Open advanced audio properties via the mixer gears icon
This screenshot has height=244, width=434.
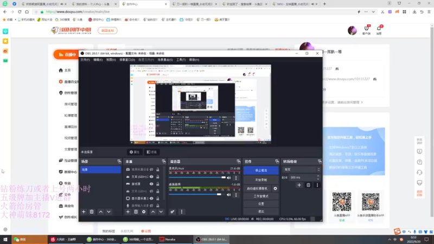coord(172,211)
